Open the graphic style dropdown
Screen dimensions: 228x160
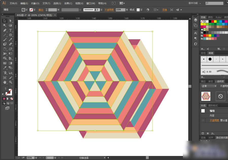tap(141, 10)
